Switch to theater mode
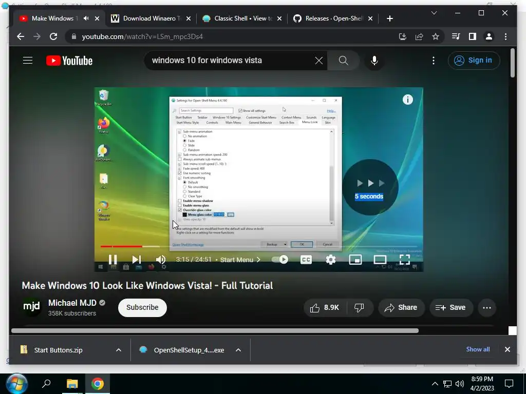The width and height of the screenshot is (526, 394). (x=380, y=259)
